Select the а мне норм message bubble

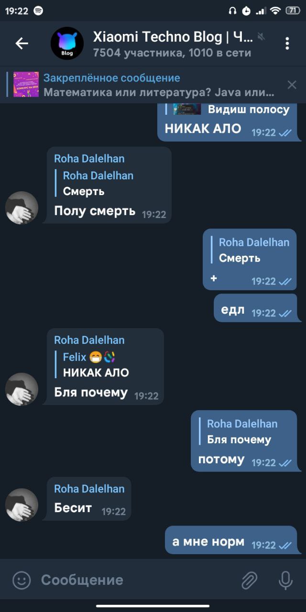click(231, 540)
